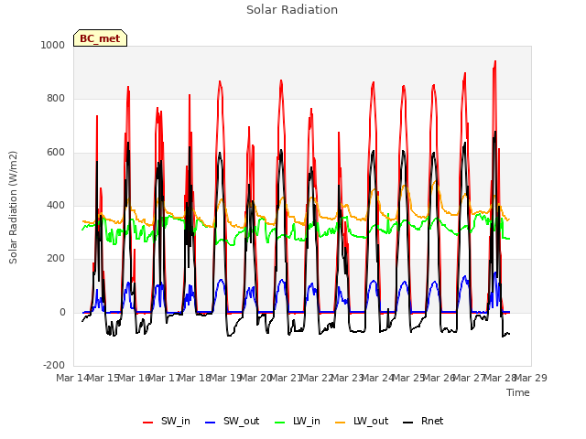
Task: Click the Mar 24 x-axis tick label
Action: pyautogui.click(x=378, y=378)
